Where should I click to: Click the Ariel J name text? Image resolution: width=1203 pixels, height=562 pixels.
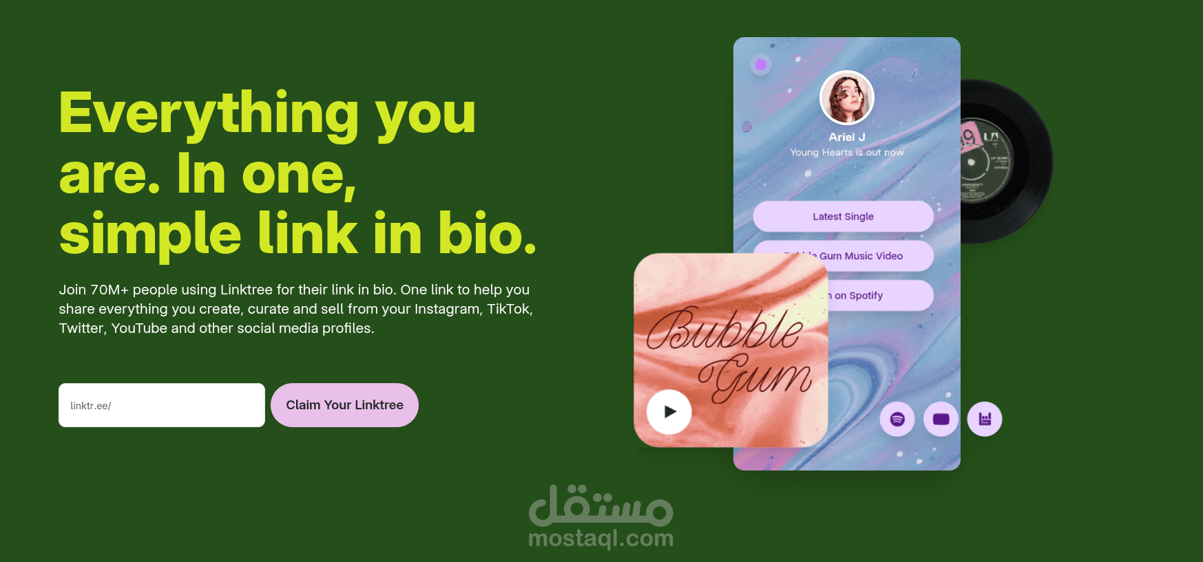(847, 137)
